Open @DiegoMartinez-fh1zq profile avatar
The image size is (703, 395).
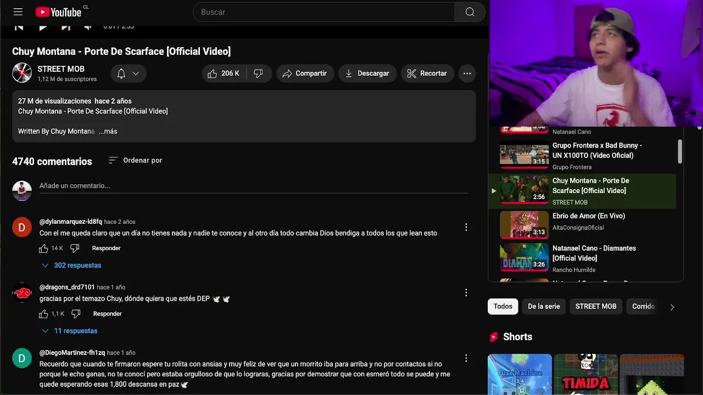point(22,358)
